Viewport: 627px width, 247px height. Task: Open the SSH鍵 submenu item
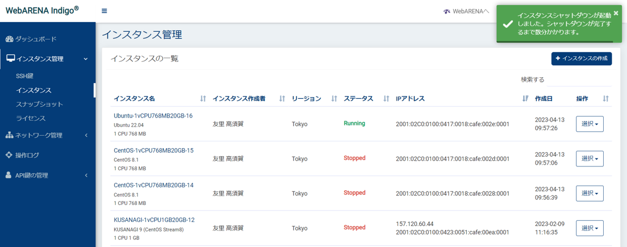coord(24,76)
